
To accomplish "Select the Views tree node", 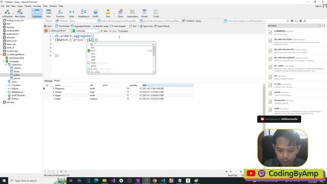I will click(x=14, y=82).
